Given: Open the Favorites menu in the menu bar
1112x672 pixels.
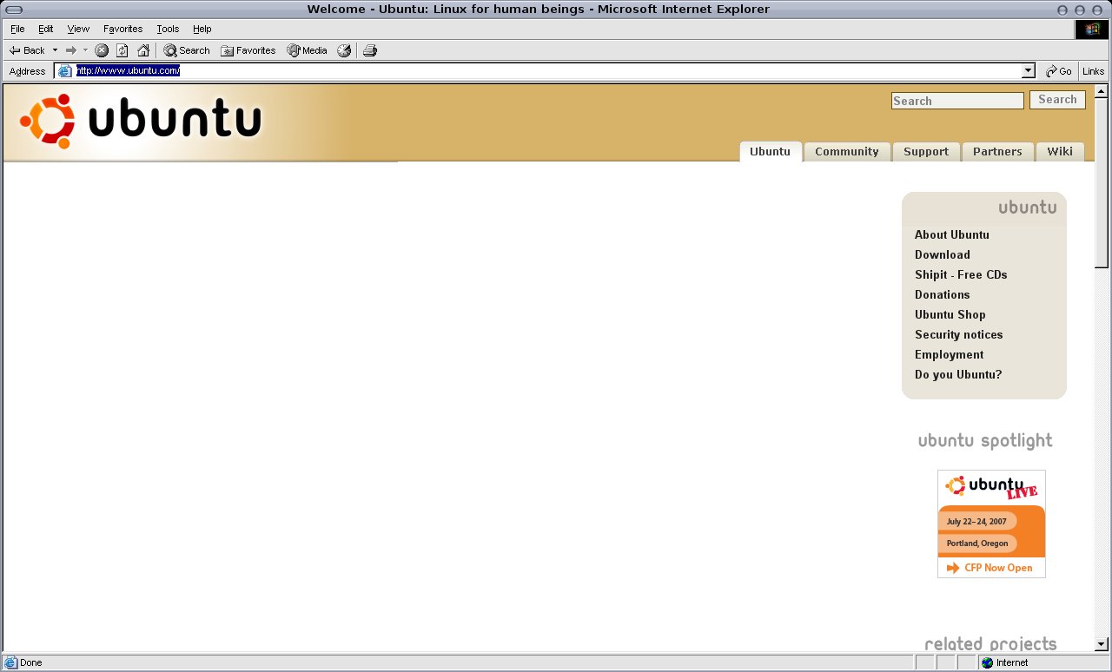Looking at the screenshot, I should (x=122, y=29).
